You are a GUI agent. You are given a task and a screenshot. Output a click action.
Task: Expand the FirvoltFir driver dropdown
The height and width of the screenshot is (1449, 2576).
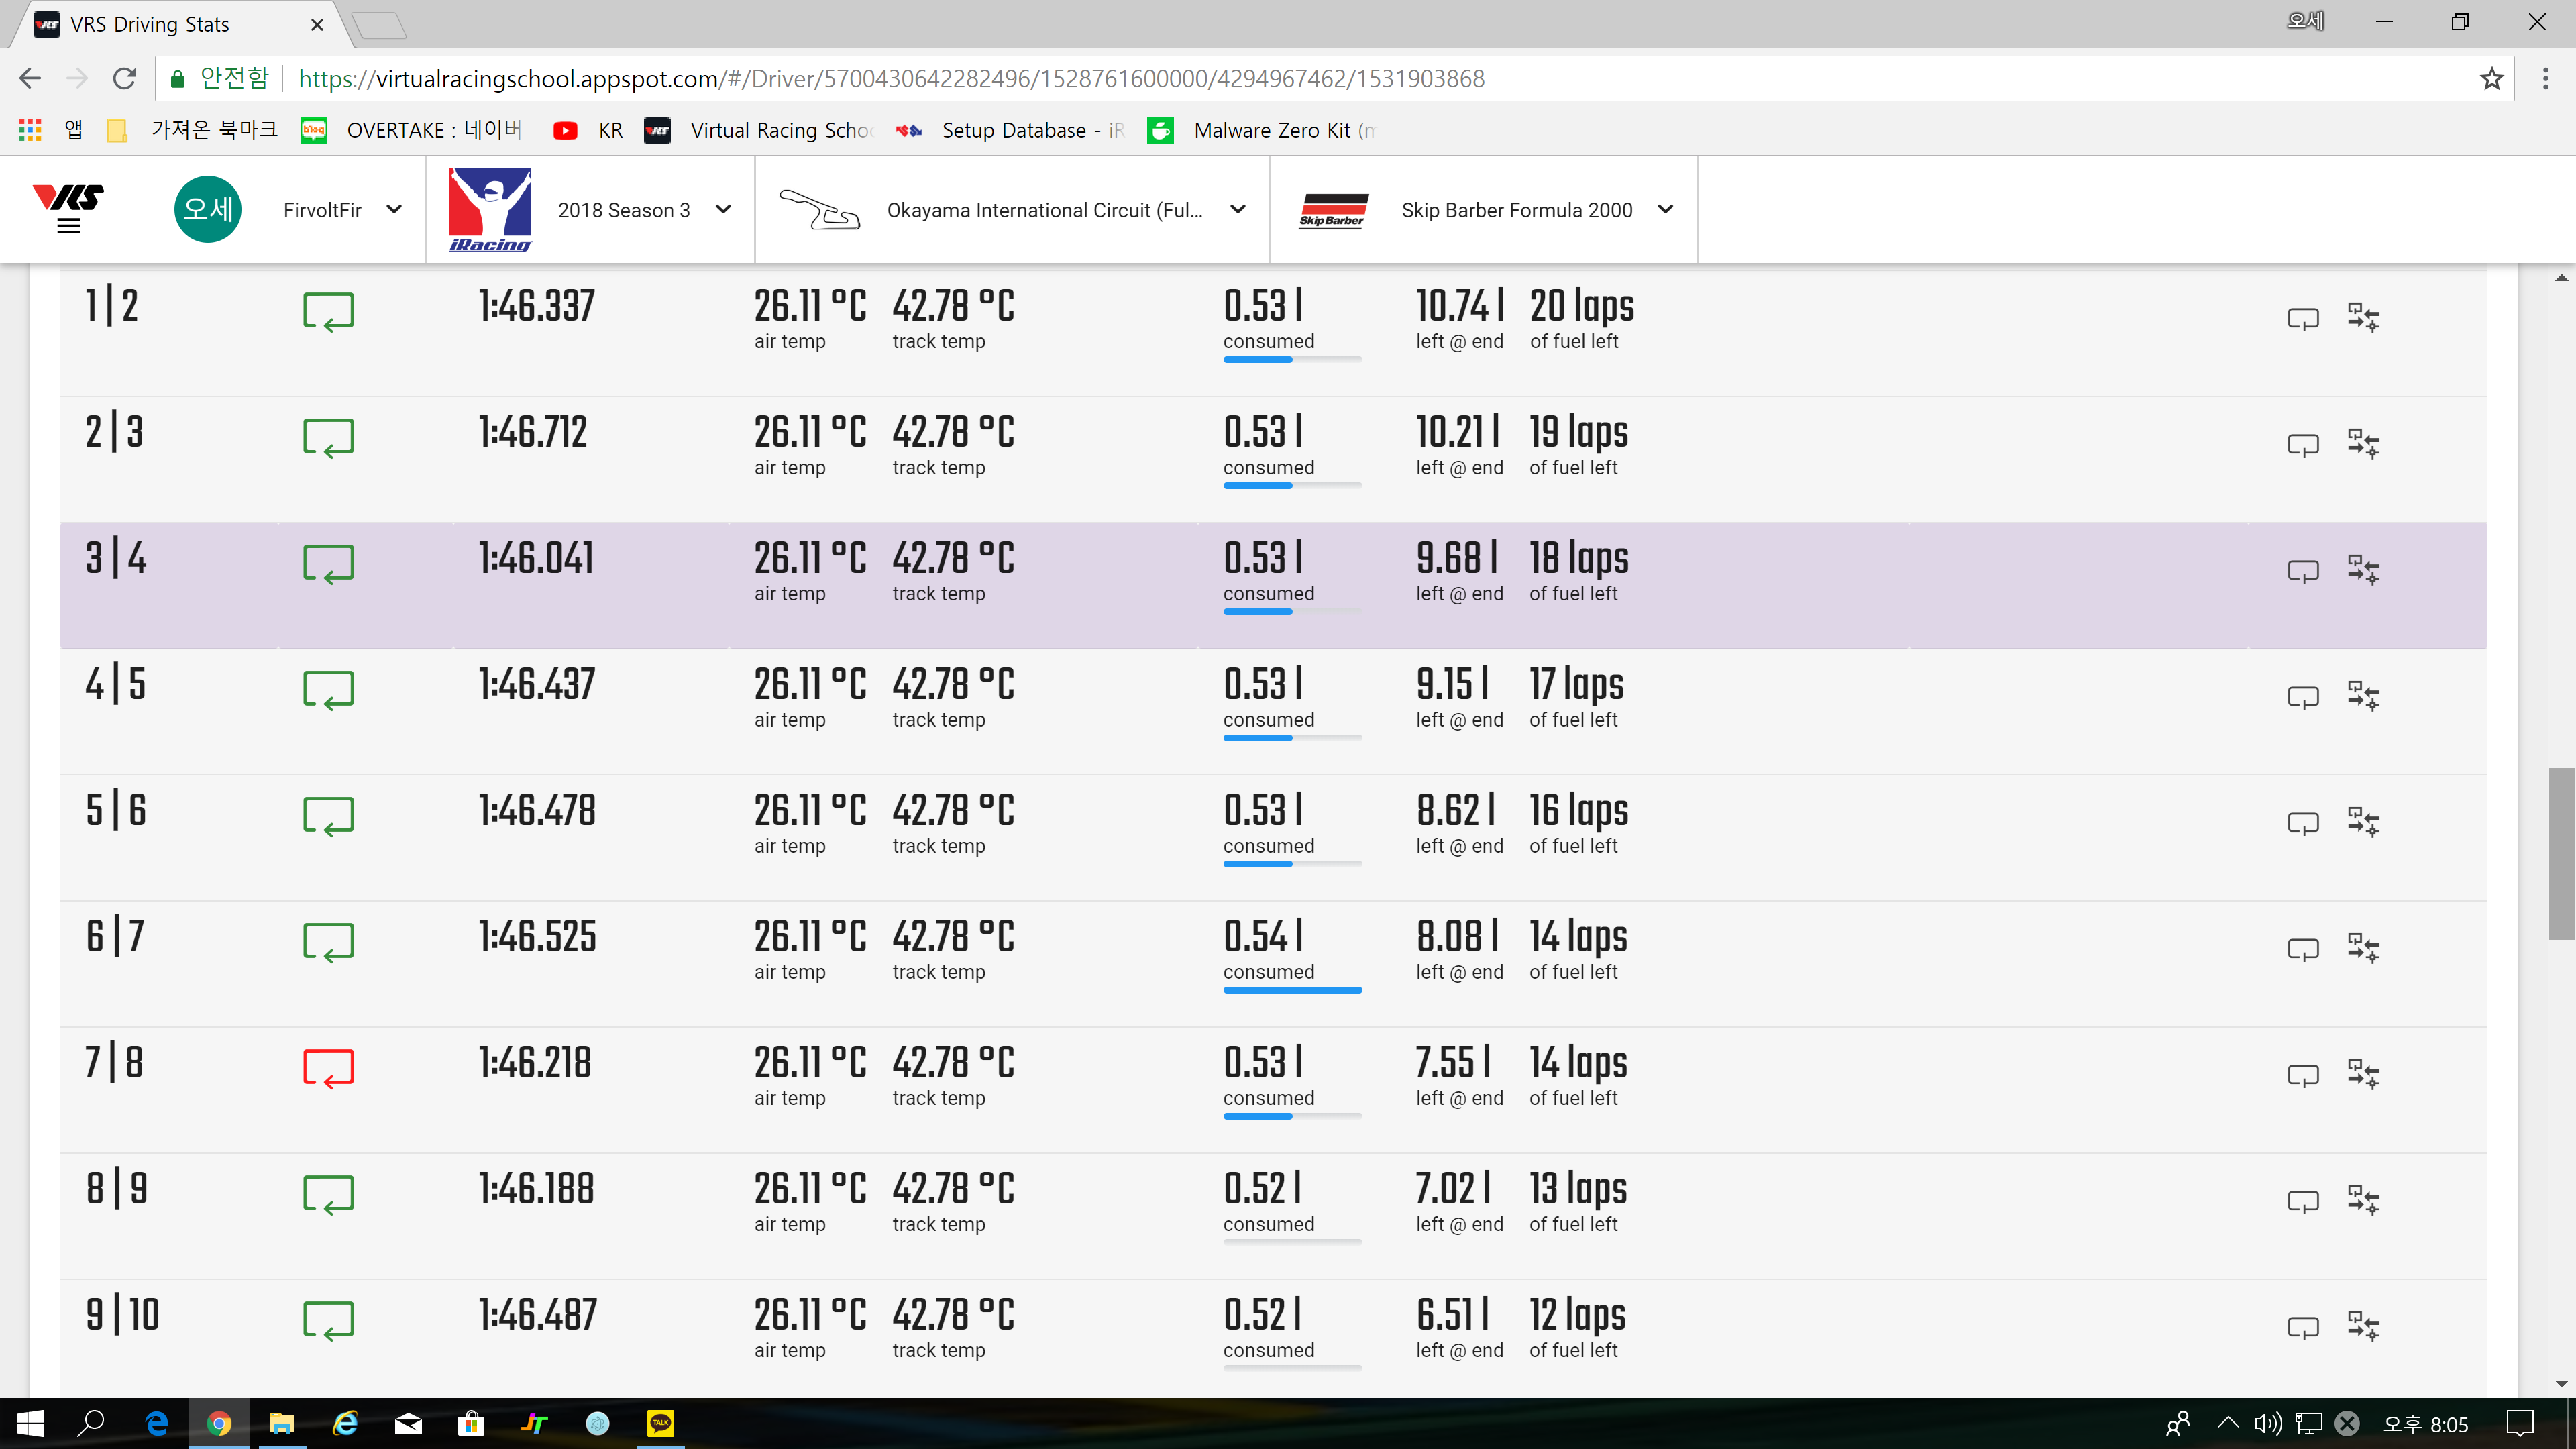pyautogui.click(x=393, y=210)
